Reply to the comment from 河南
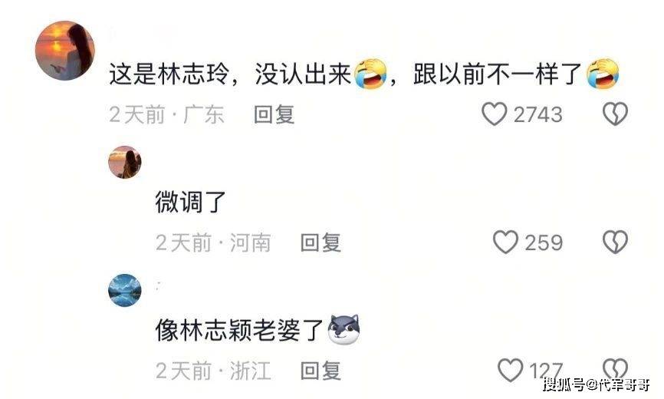Viewport: 664px width, 399px height. 320,242
